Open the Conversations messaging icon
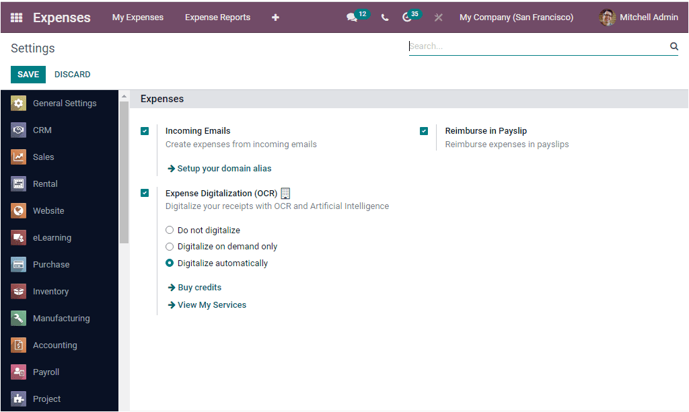Viewport: 689px width, 412px height. 351,17
